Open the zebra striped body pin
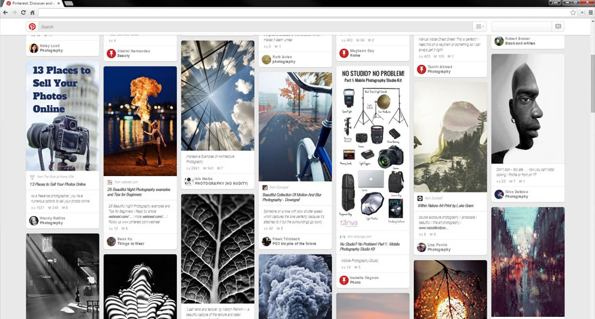595x319 pixels. tap(140, 286)
